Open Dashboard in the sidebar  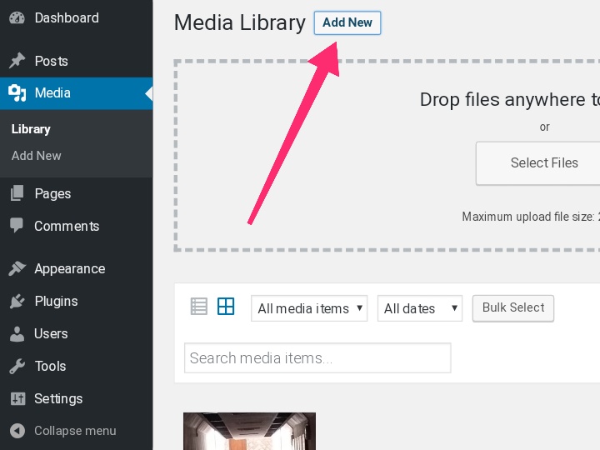coord(67,18)
